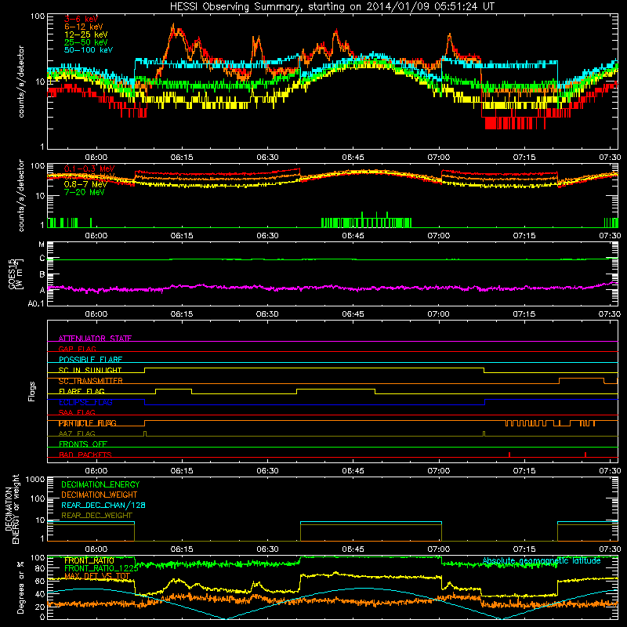Click the BAD_PACKETS flag label
The width and height of the screenshot is (627, 627).
(x=85, y=455)
